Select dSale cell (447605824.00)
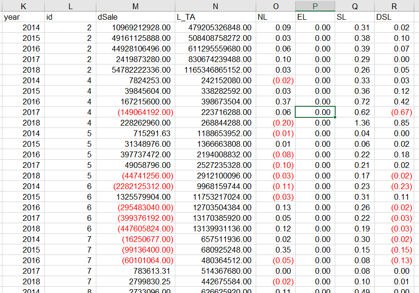Screen dimensions: 419x293 (x=135, y=229)
